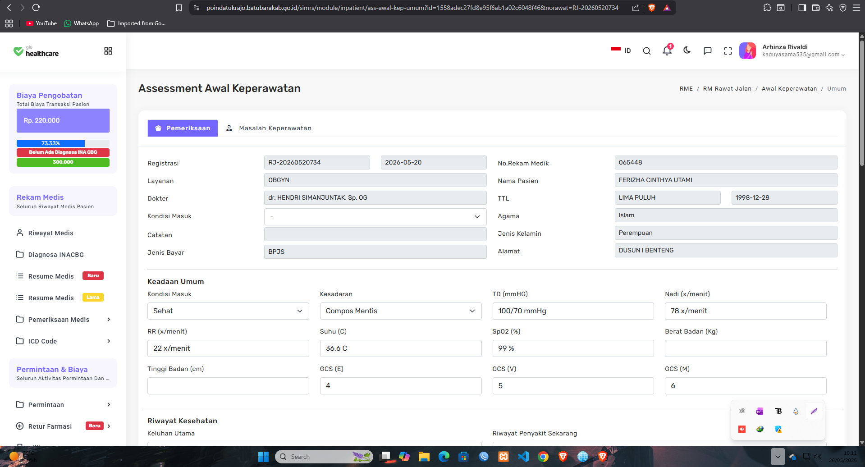Expand Permintaan submenu

[63, 405]
